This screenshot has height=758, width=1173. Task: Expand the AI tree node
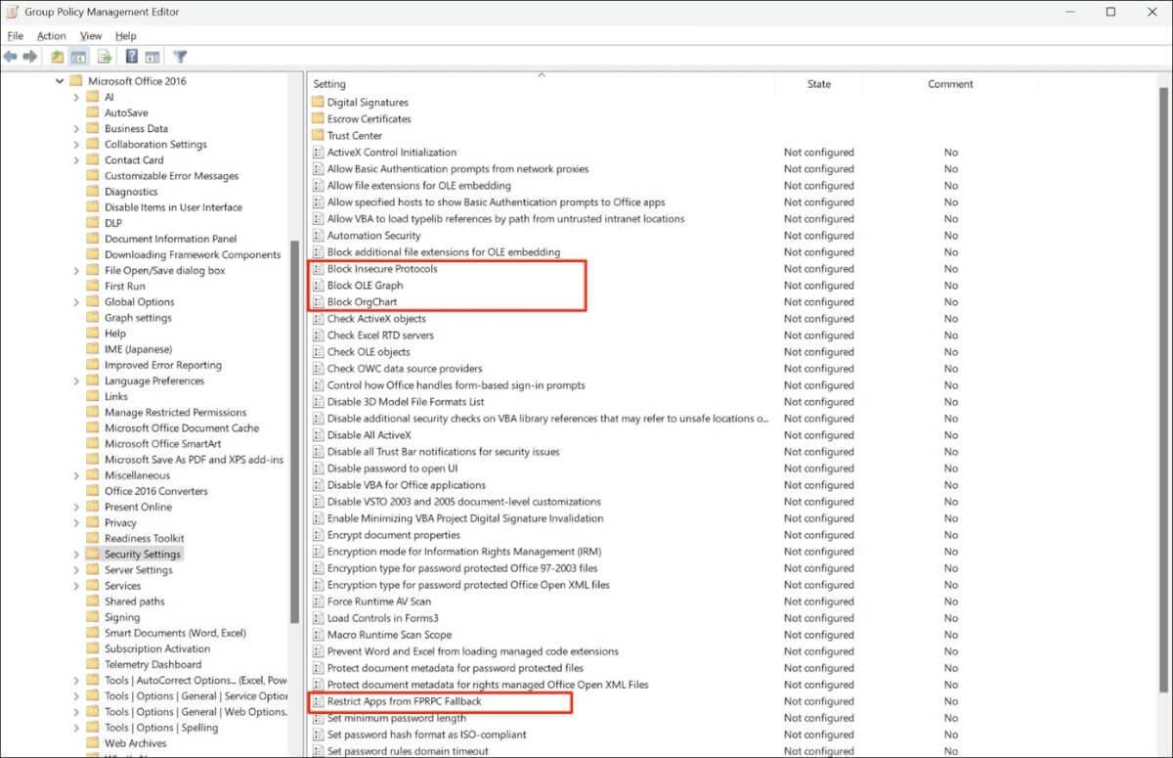tap(77, 97)
